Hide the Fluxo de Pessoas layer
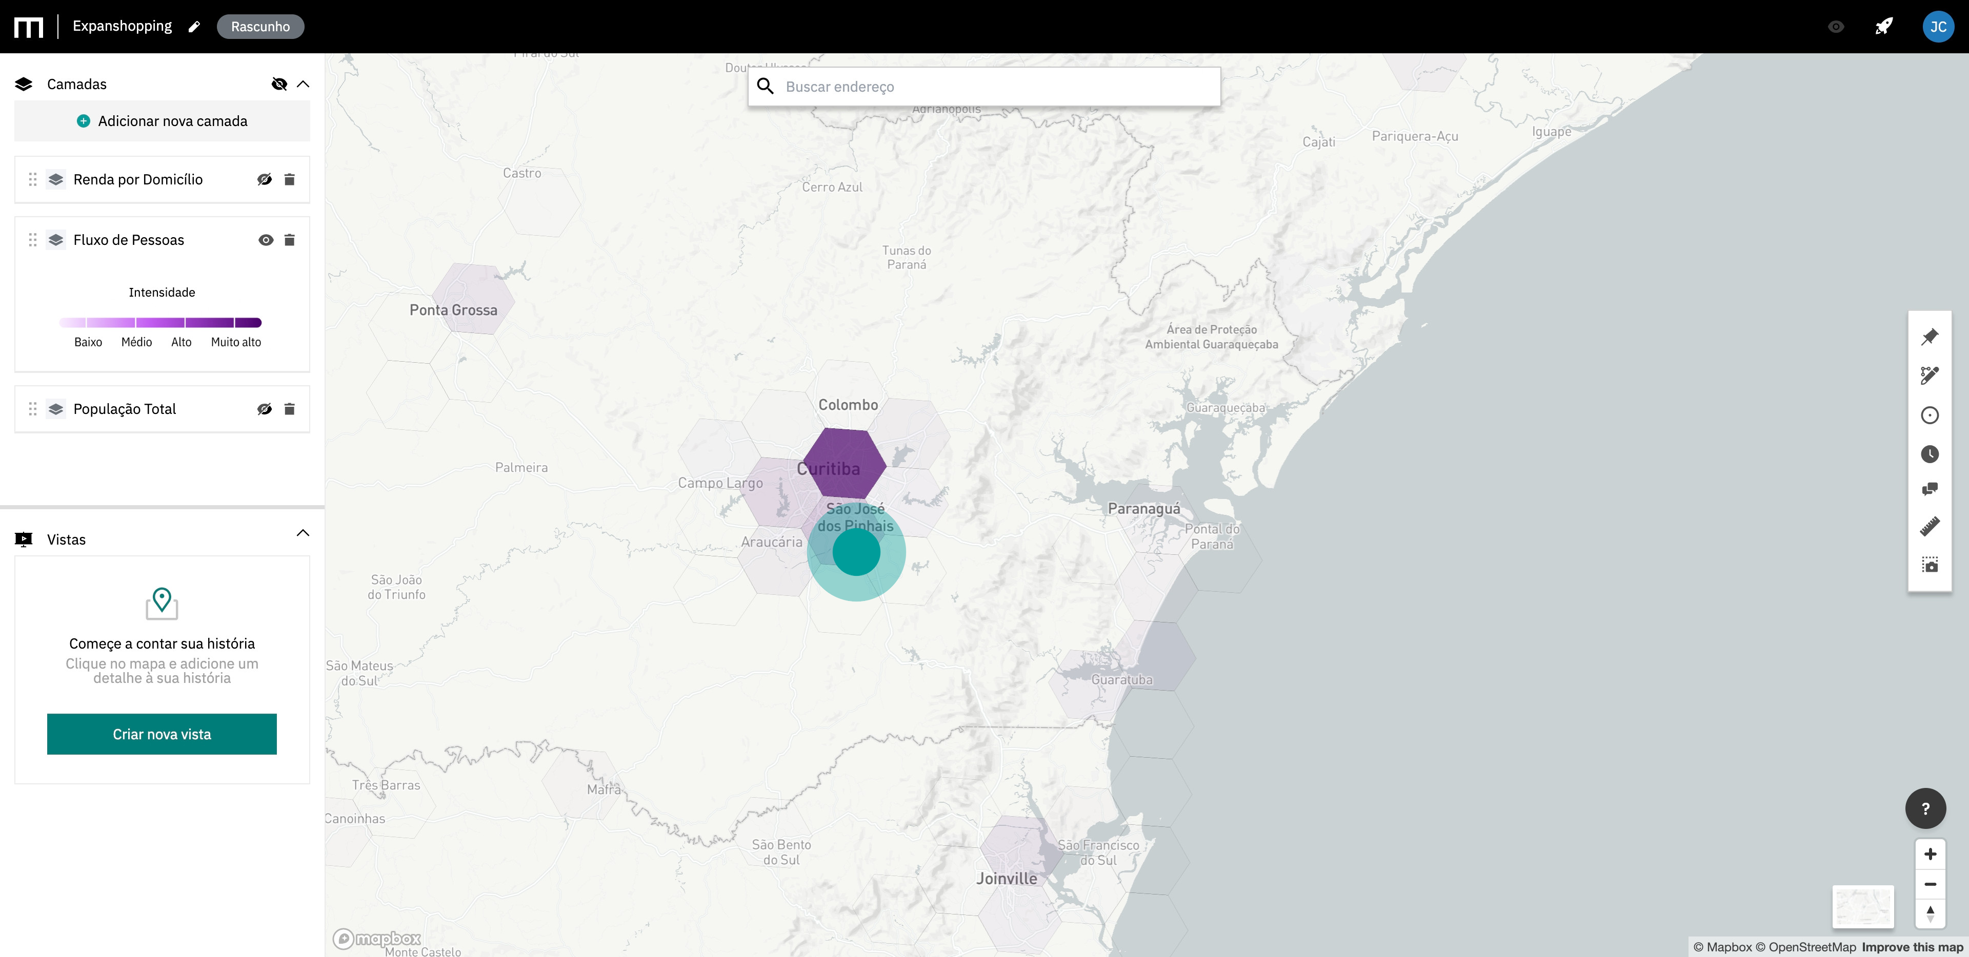This screenshot has height=957, width=1969. pos(265,240)
